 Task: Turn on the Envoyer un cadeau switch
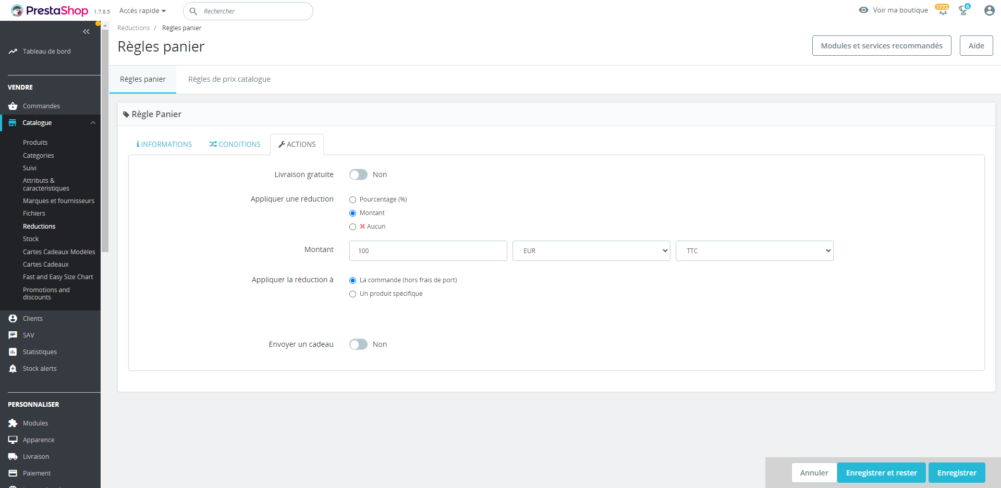point(358,344)
